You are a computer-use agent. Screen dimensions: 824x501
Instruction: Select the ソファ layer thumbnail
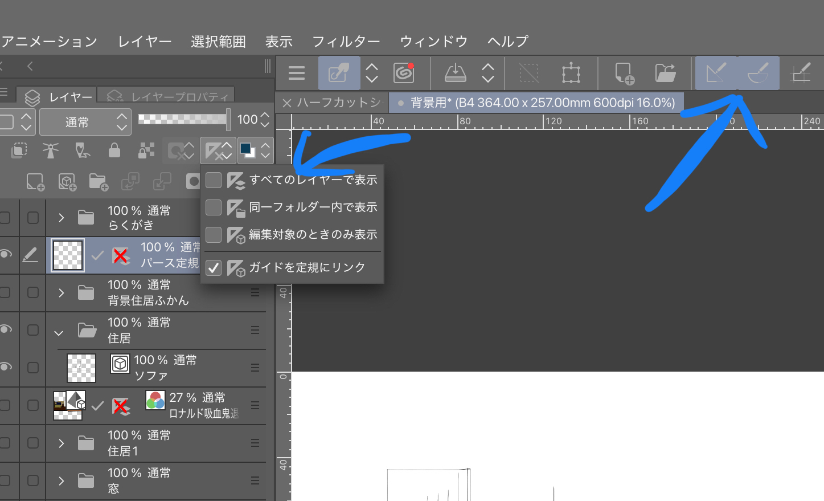pos(81,368)
